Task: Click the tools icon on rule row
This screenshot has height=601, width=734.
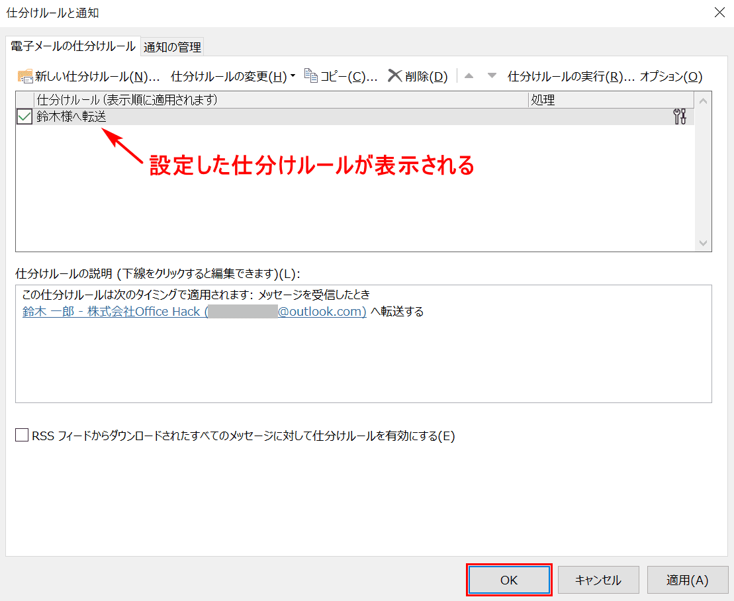Action: [x=680, y=117]
